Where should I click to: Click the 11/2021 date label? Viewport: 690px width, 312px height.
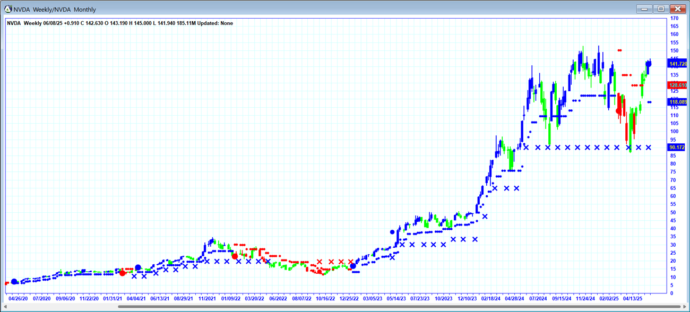coord(207,299)
